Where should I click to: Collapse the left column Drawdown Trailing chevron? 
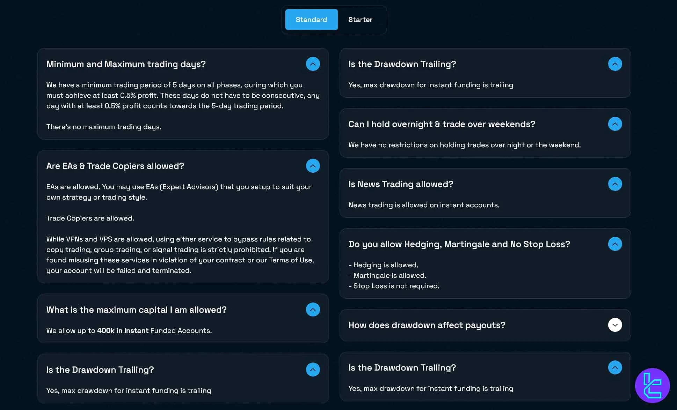point(313,370)
